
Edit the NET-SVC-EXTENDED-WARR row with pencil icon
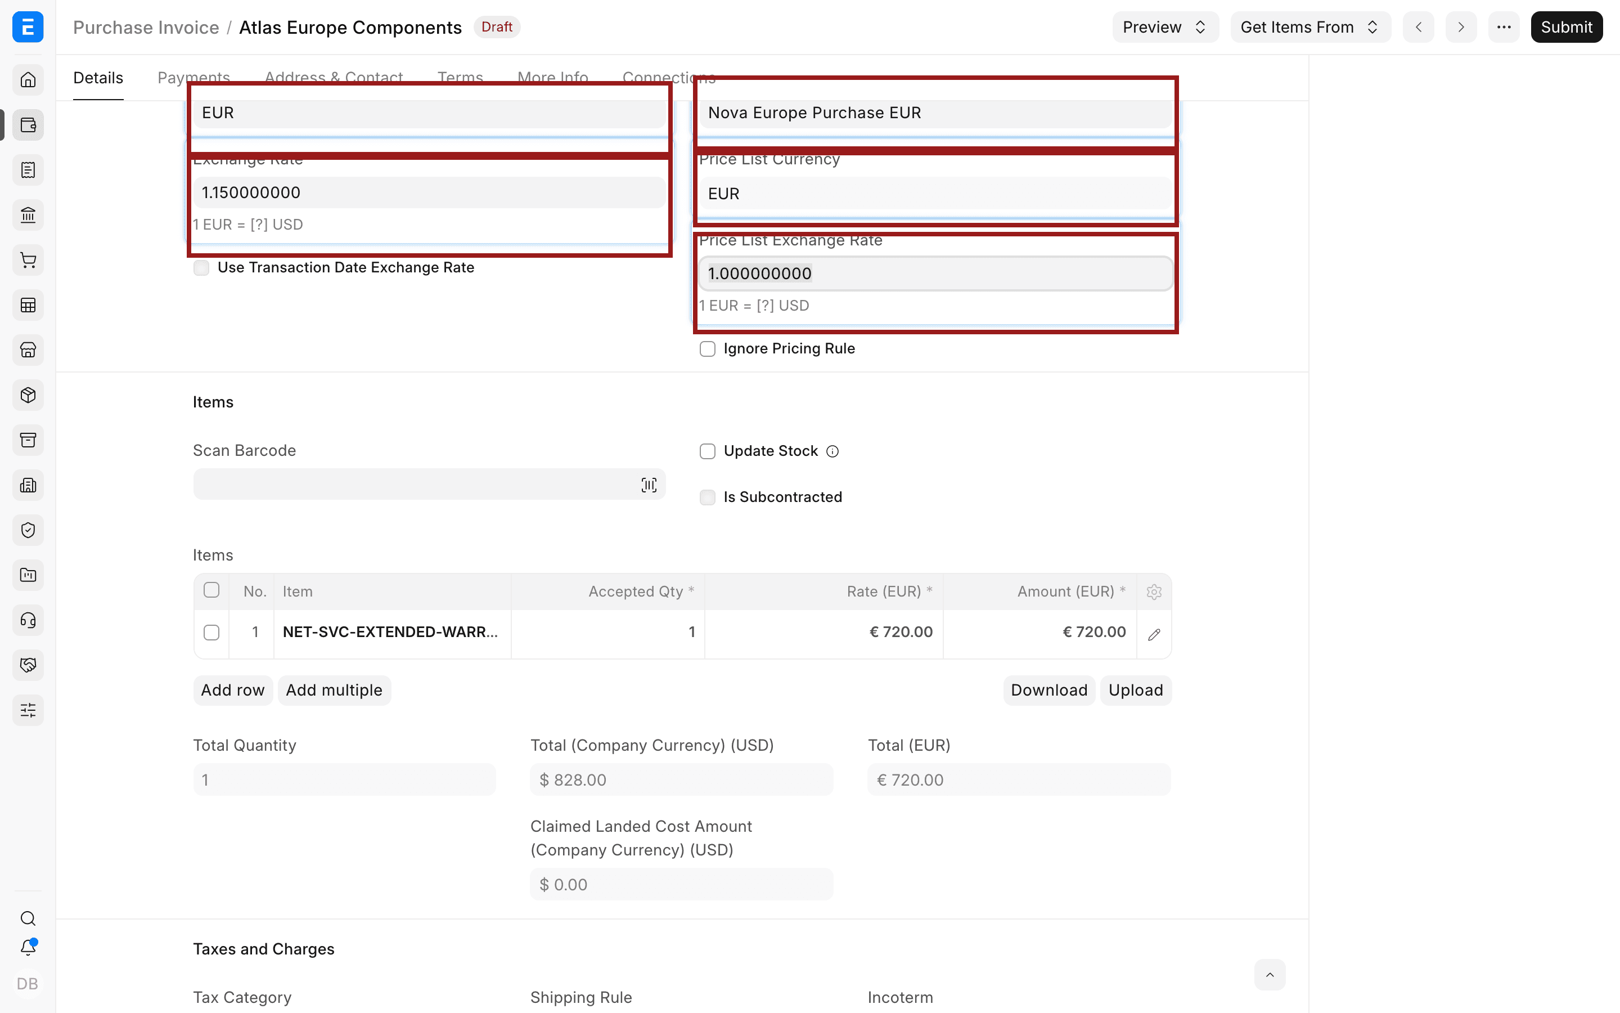[1154, 634]
